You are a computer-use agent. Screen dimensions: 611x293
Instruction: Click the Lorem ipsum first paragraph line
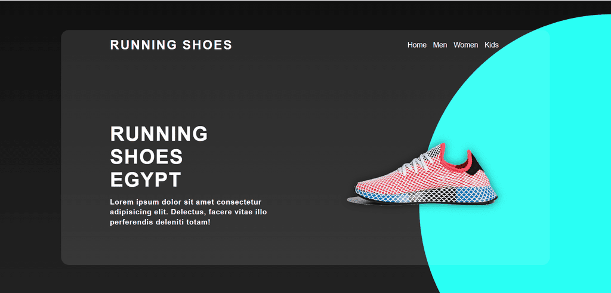(x=186, y=202)
